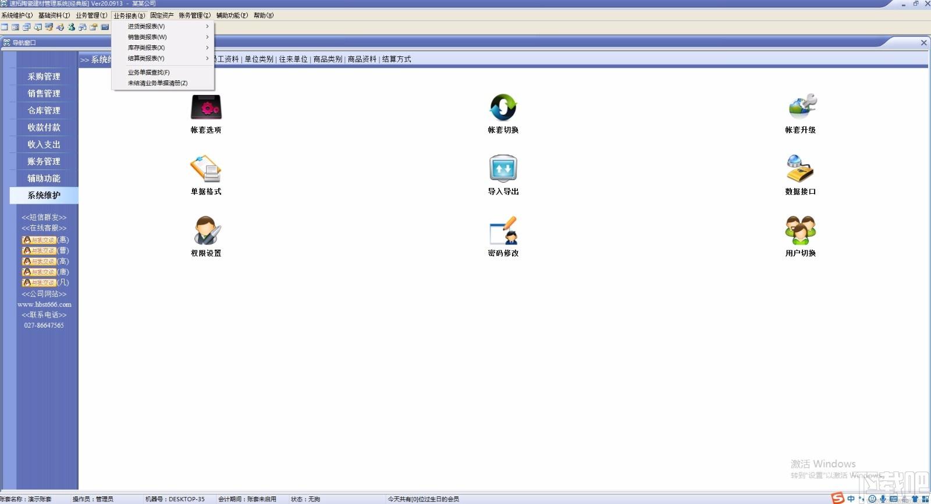This screenshot has height=504, width=931.
Task: Select 采购管理 in the sidebar
Action: click(x=44, y=77)
